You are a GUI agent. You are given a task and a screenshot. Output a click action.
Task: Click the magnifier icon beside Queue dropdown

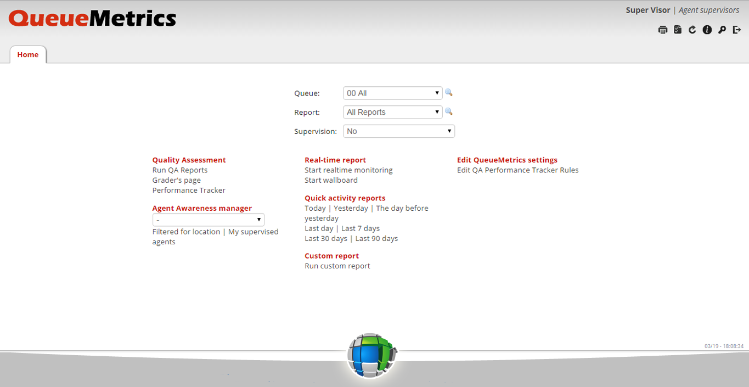point(448,93)
